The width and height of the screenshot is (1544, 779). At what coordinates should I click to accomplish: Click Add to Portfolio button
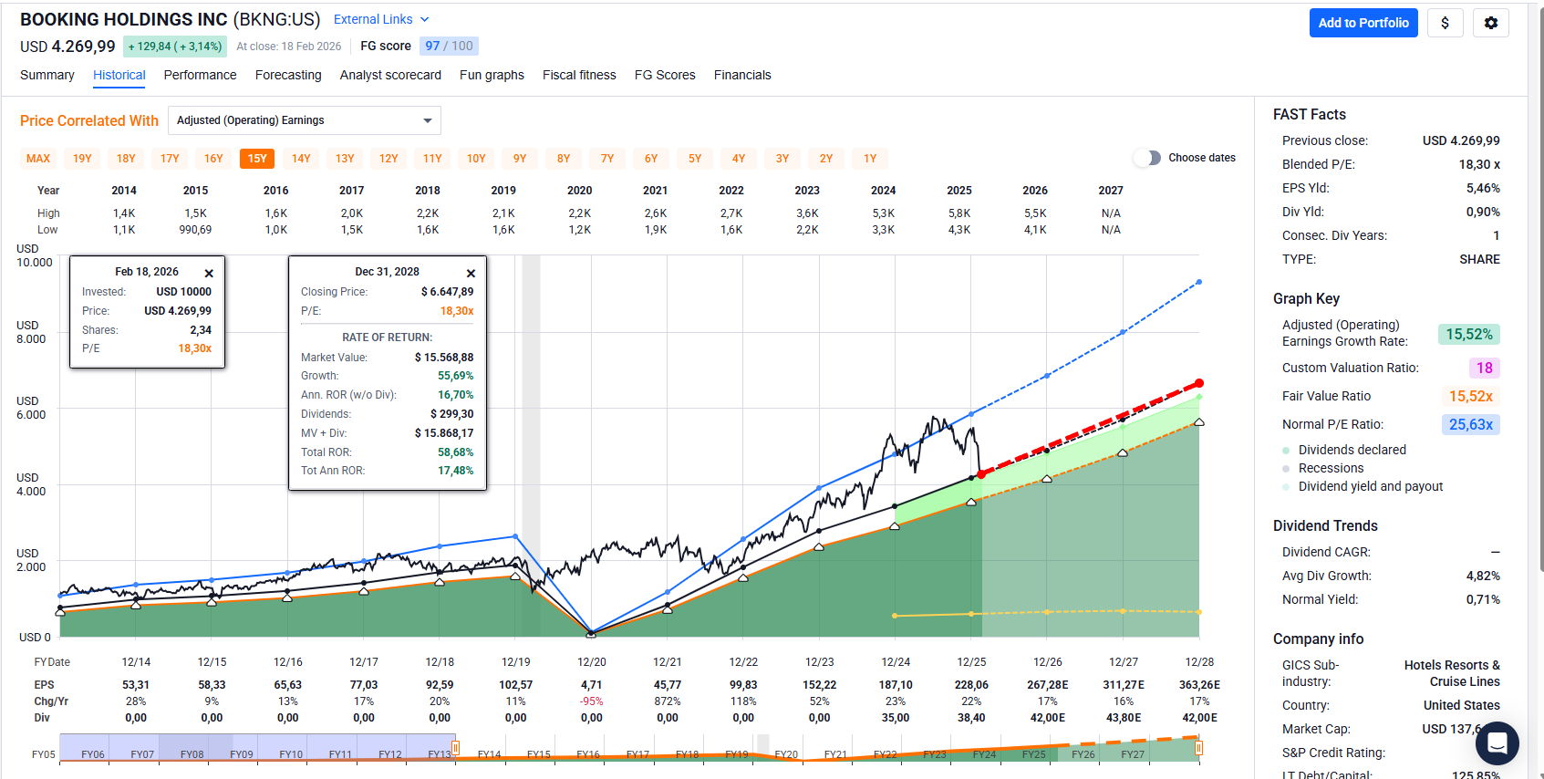[x=1363, y=23]
